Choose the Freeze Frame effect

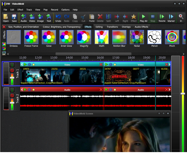coord(31,37)
